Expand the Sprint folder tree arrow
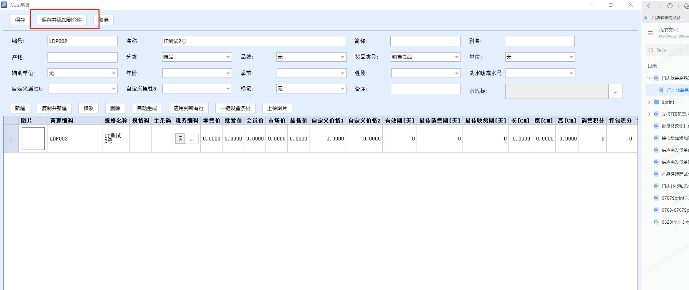Image resolution: width=689 pixels, height=290 pixels. (649, 102)
